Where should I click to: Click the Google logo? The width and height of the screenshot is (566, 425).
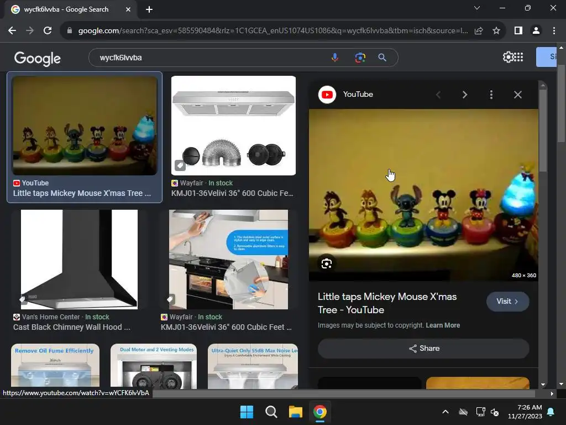tap(38, 58)
